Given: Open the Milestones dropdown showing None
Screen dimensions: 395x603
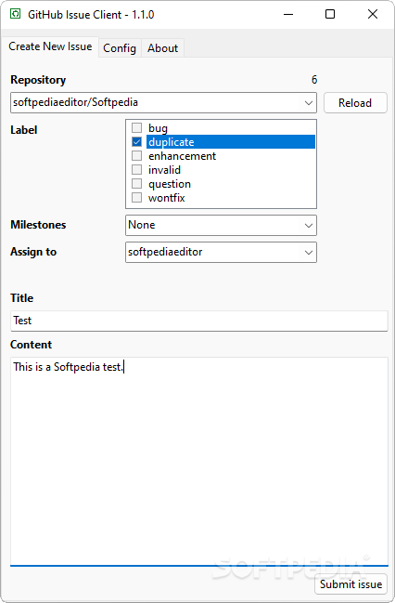Looking at the screenshot, I should [221, 225].
